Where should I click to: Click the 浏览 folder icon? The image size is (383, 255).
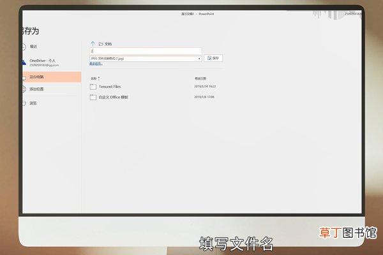(x=24, y=103)
